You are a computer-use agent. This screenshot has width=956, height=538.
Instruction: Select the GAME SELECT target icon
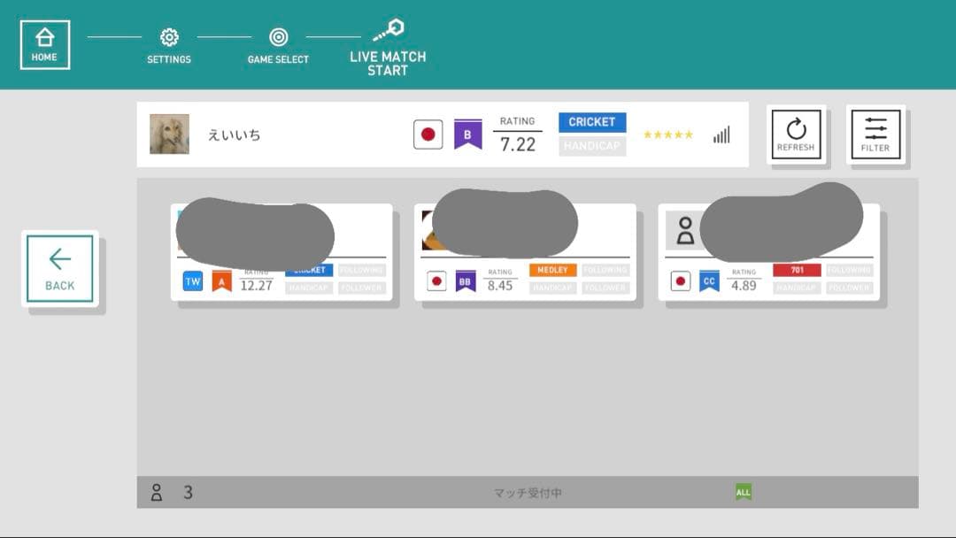278,38
